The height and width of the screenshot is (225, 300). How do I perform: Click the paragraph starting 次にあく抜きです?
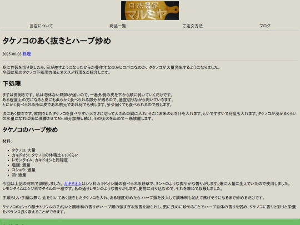[149, 116]
